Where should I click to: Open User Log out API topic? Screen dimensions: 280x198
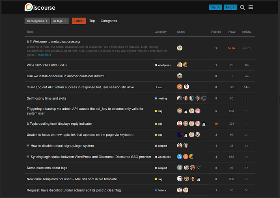coord(80,87)
